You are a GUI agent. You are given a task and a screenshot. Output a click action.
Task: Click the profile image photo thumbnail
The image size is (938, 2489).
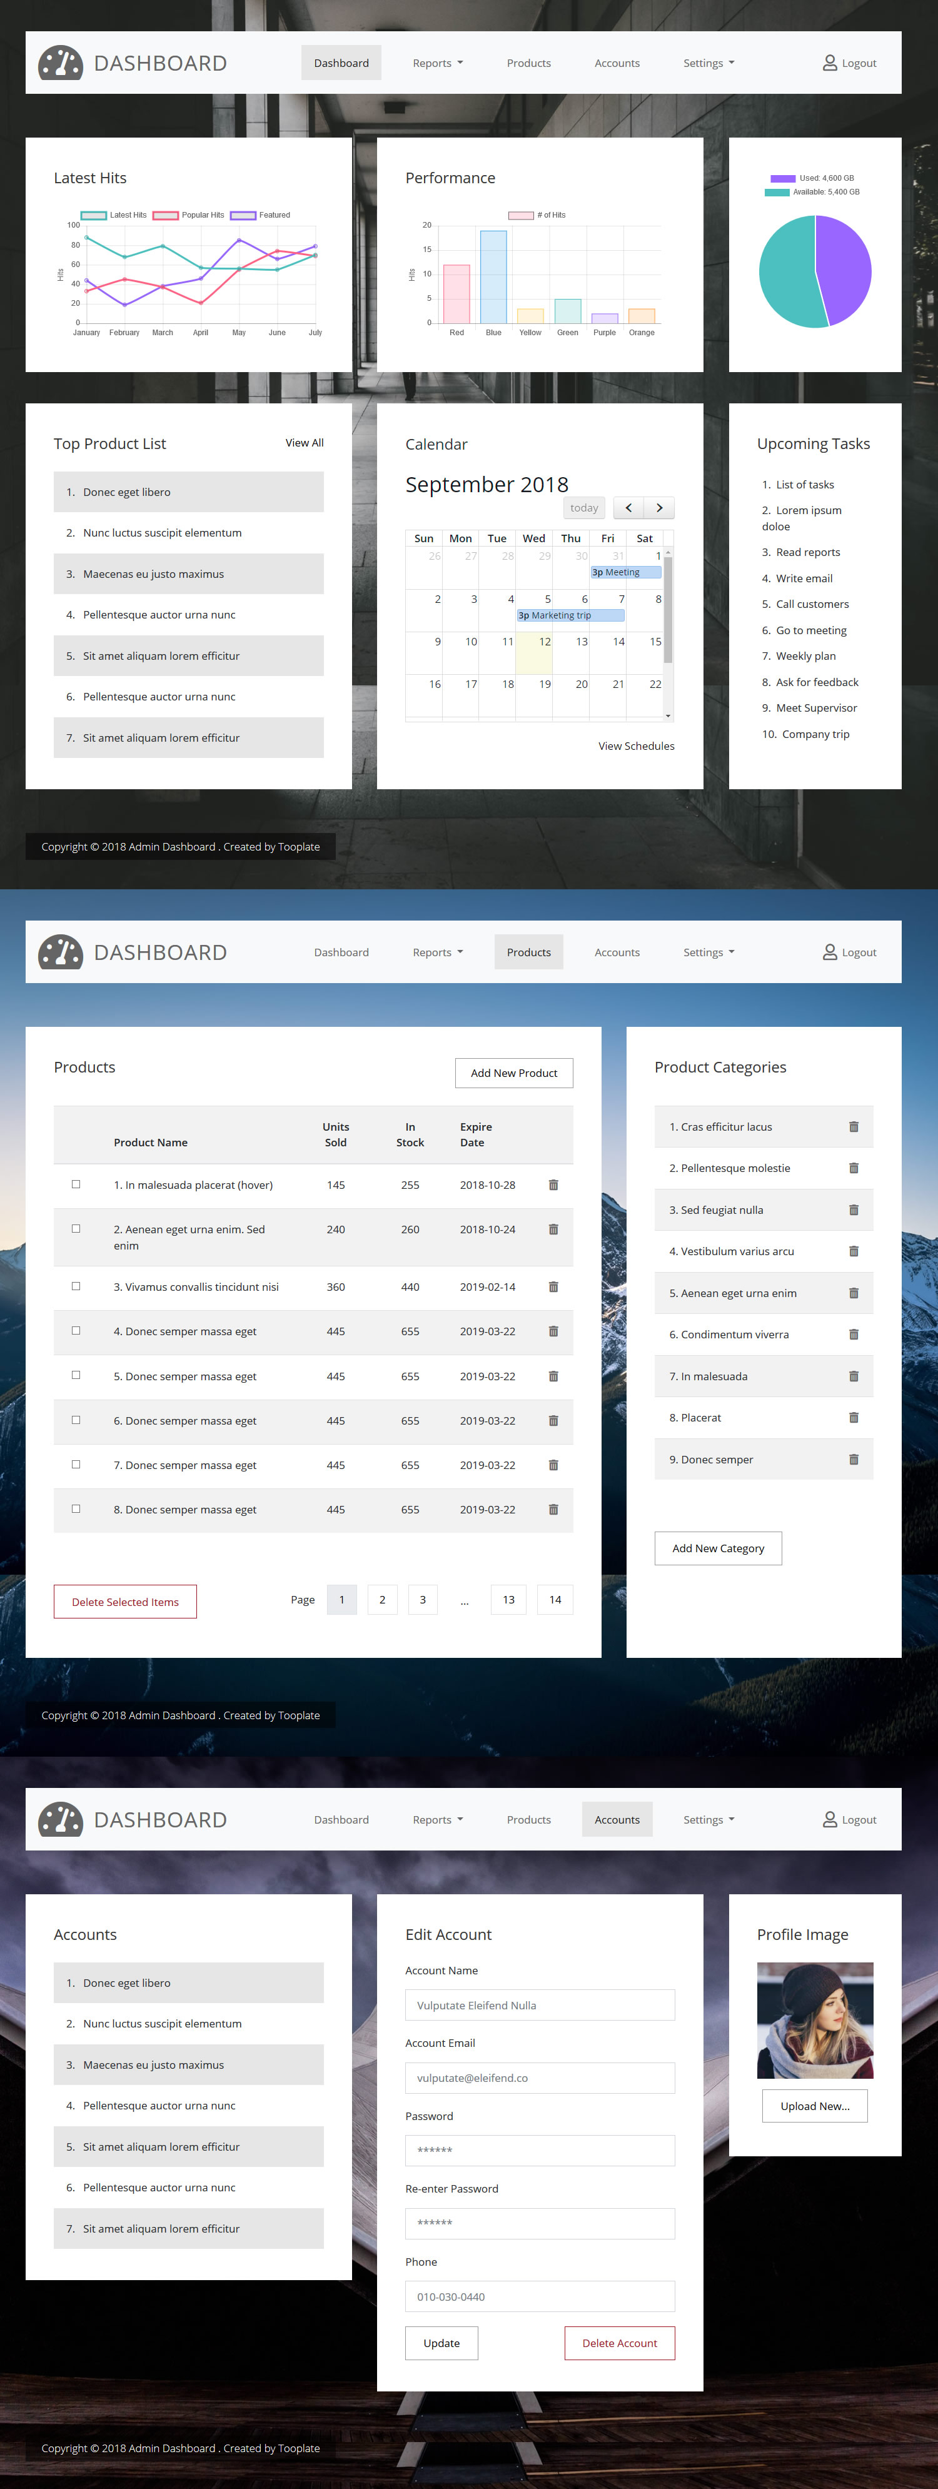point(814,2021)
